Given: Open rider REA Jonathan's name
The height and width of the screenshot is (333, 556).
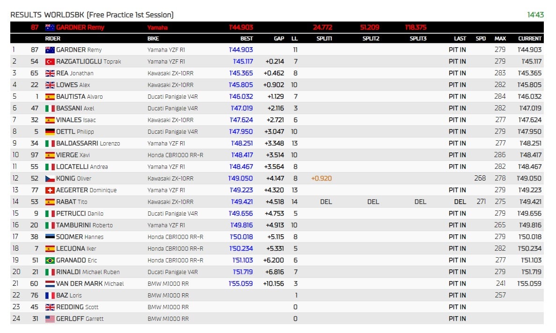Looking at the screenshot, I should [x=75, y=73].
